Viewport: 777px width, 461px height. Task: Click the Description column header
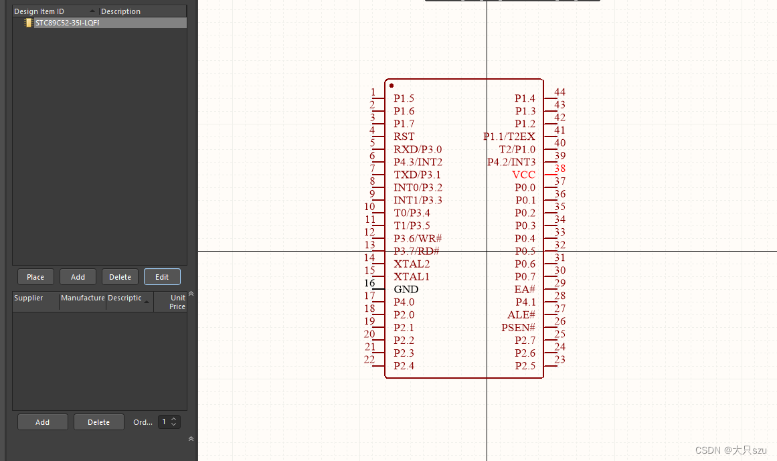[143, 11]
